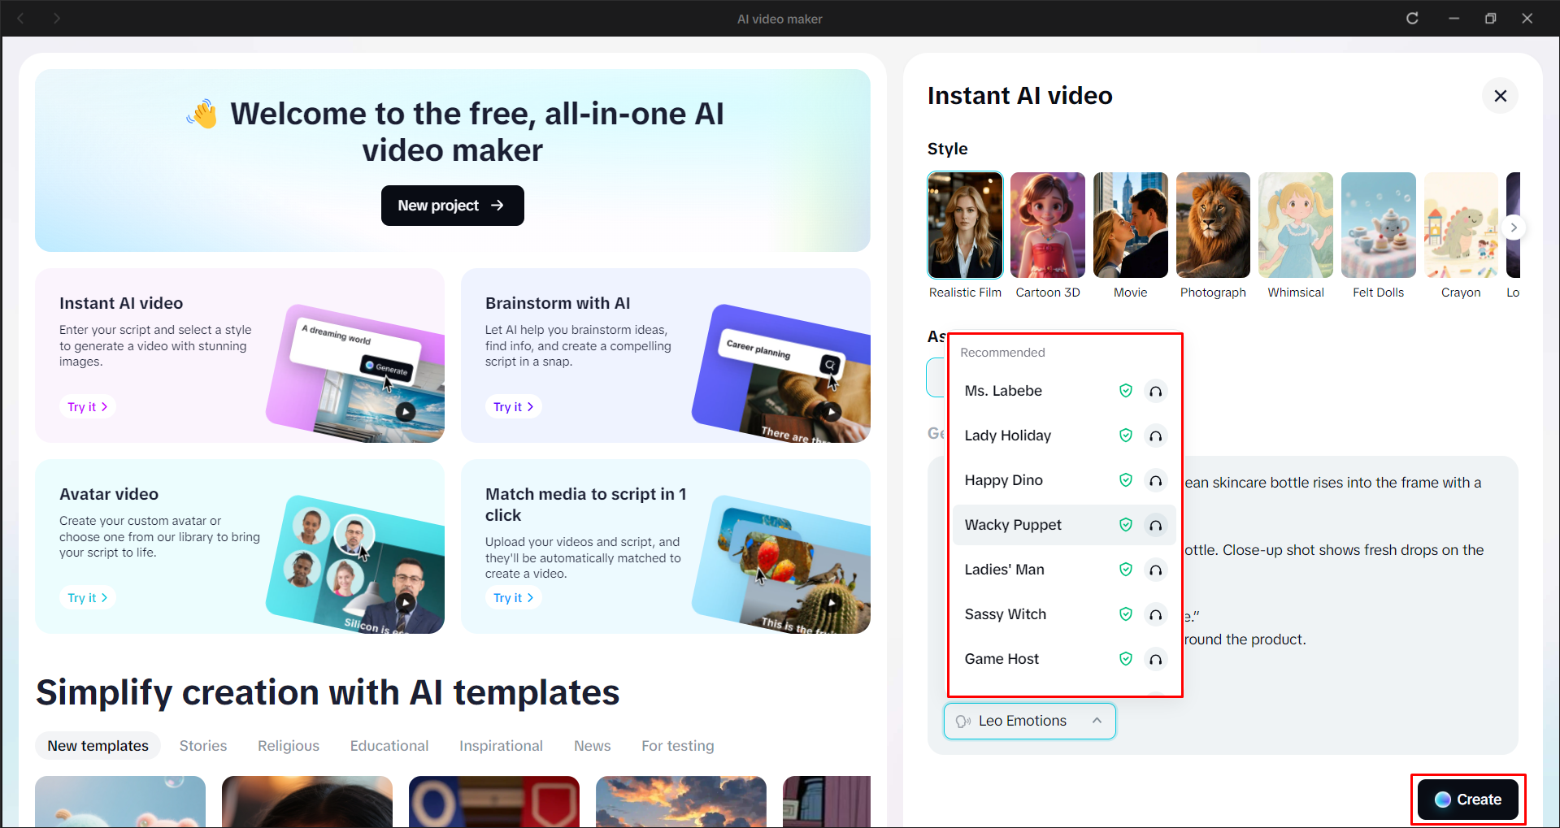Show more styles with the right arrow
The image size is (1560, 828).
point(1513,228)
